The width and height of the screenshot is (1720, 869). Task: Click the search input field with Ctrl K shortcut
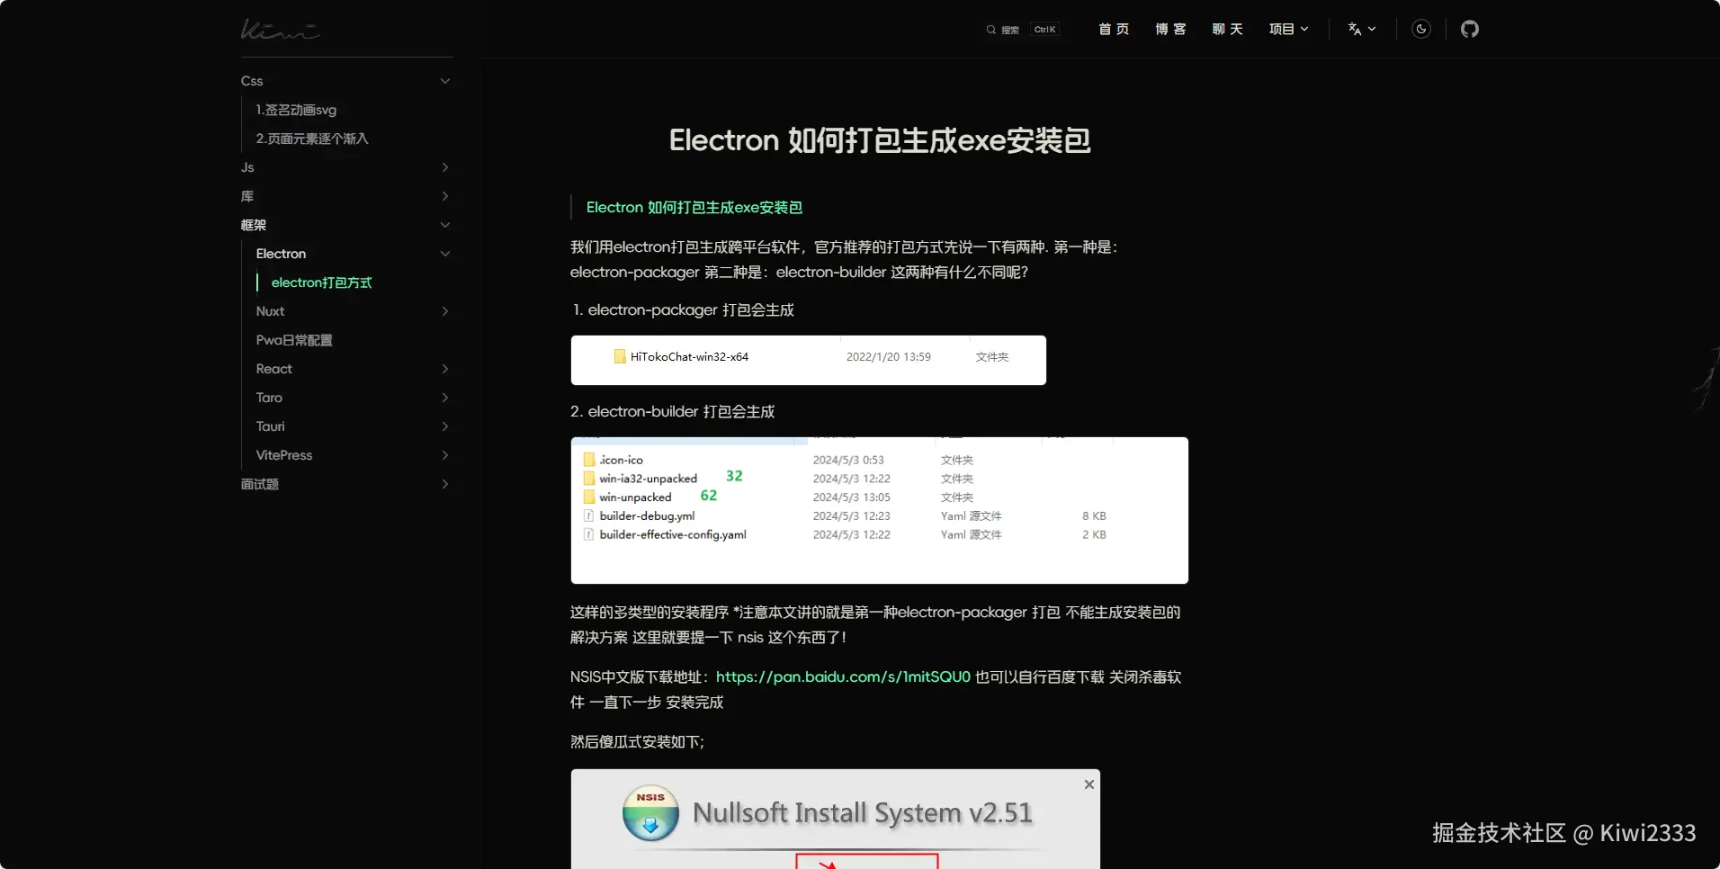pyautogui.click(x=1021, y=29)
